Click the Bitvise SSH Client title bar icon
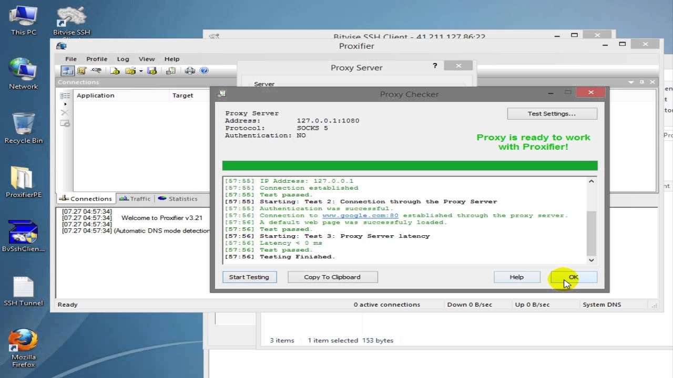The height and width of the screenshot is (378, 673). tap(214, 37)
